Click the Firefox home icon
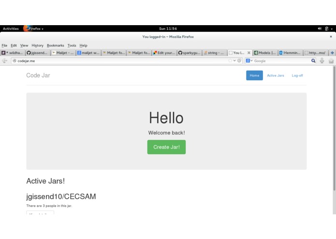This screenshot has height=239, width=336. point(331,61)
